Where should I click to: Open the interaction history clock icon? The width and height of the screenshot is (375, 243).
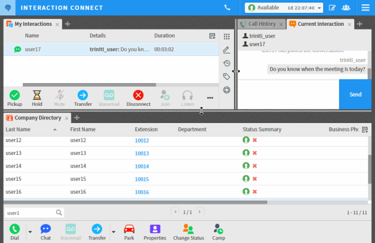(227, 63)
